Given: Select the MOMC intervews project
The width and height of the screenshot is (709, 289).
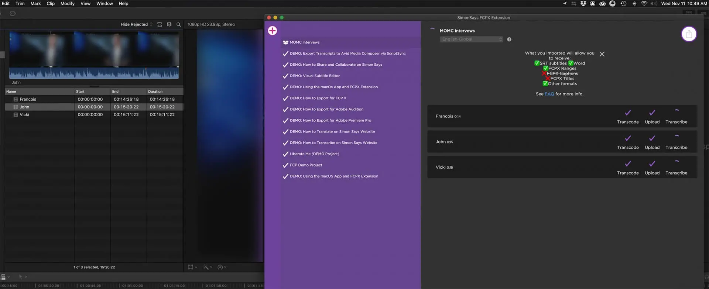Looking at the screenshot, I should coord(350,42).
